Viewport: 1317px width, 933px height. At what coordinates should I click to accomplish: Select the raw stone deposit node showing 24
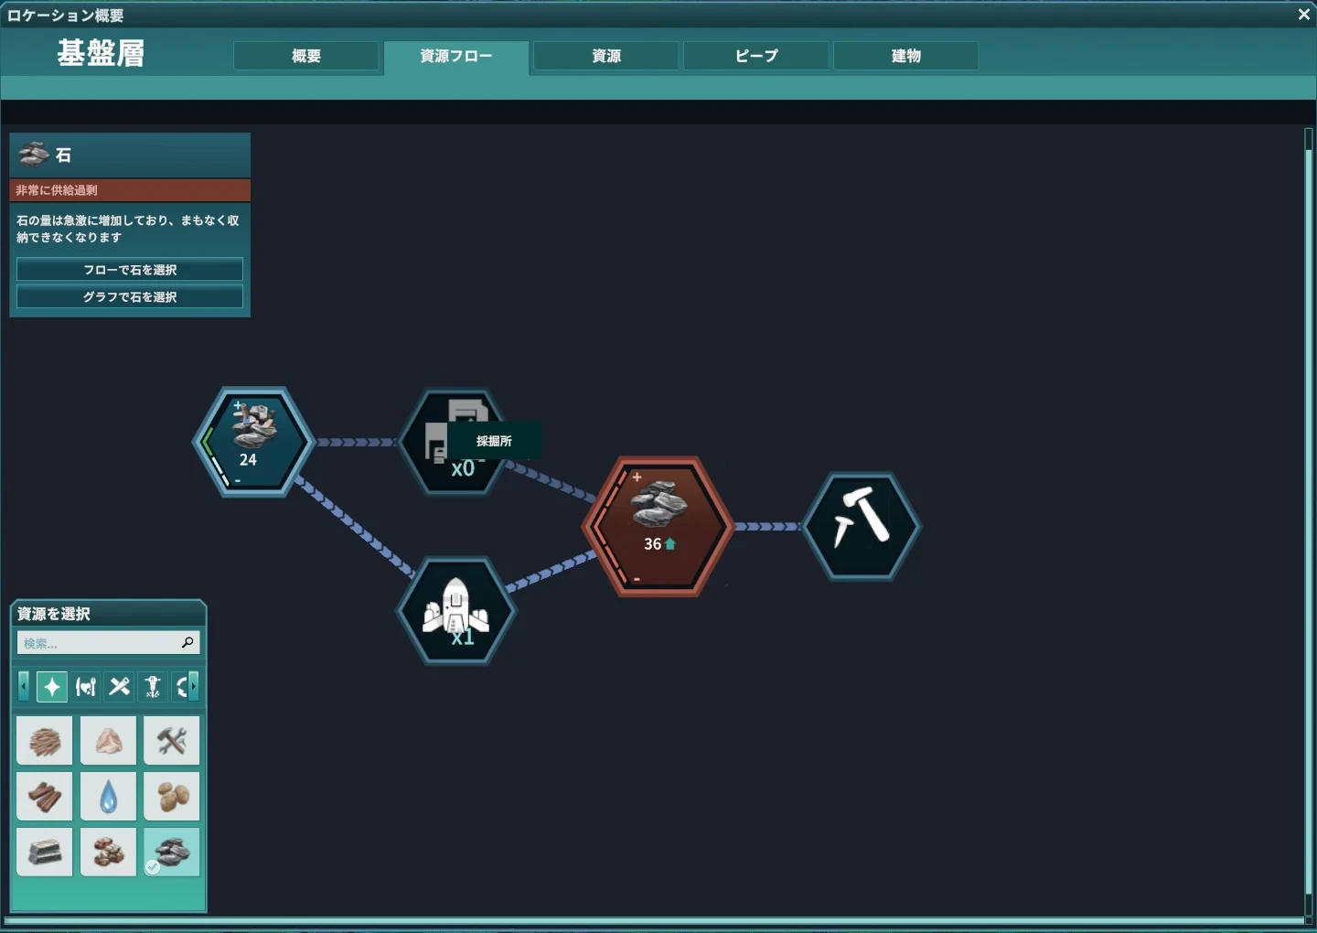(x=253, y=442)
